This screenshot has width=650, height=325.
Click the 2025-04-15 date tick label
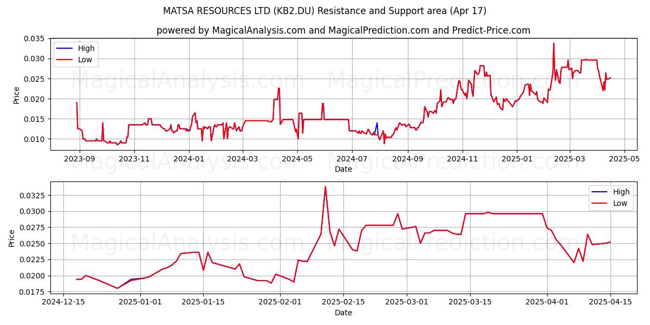point(610,303)
